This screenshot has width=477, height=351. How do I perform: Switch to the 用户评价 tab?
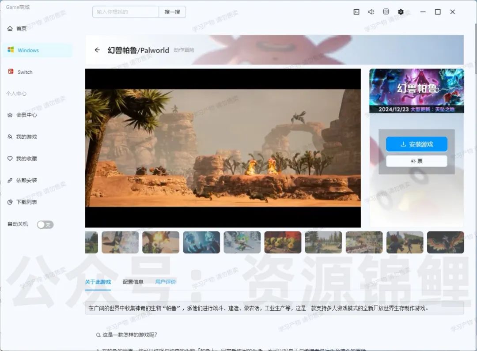[166, 282]
